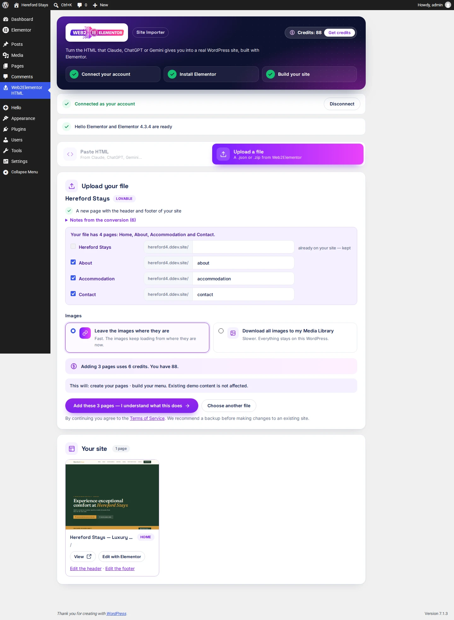The width and height of the screenshot is (454, 620).
Task: Open the comments bubble in admin bar
Action: (x=82, y=5)
